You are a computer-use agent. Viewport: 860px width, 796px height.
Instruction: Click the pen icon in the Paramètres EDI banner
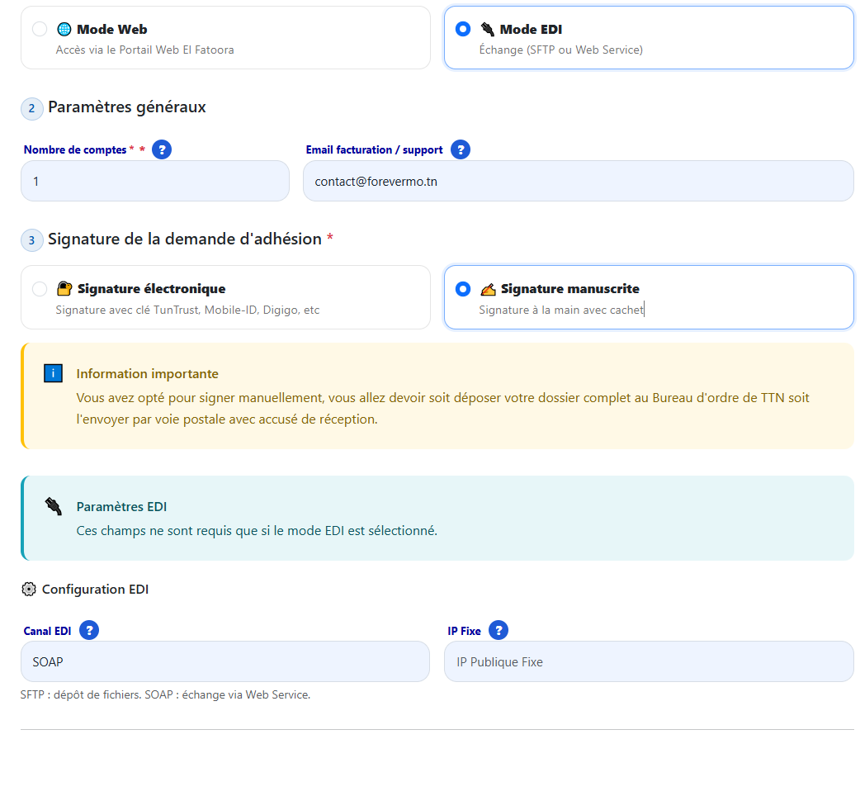point(53,505)
